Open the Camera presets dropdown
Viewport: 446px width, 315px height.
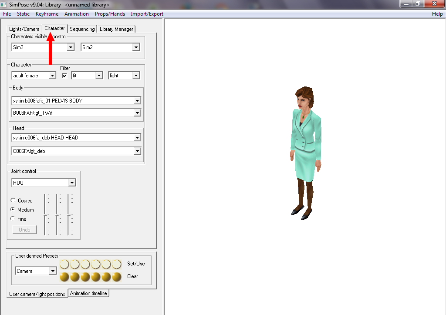[53, 271]
